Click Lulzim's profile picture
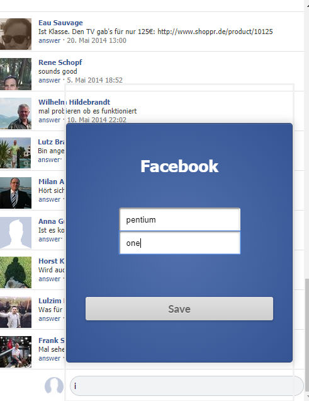The width and height of the screenshot is (309, 401). click(x=16, y=312)
